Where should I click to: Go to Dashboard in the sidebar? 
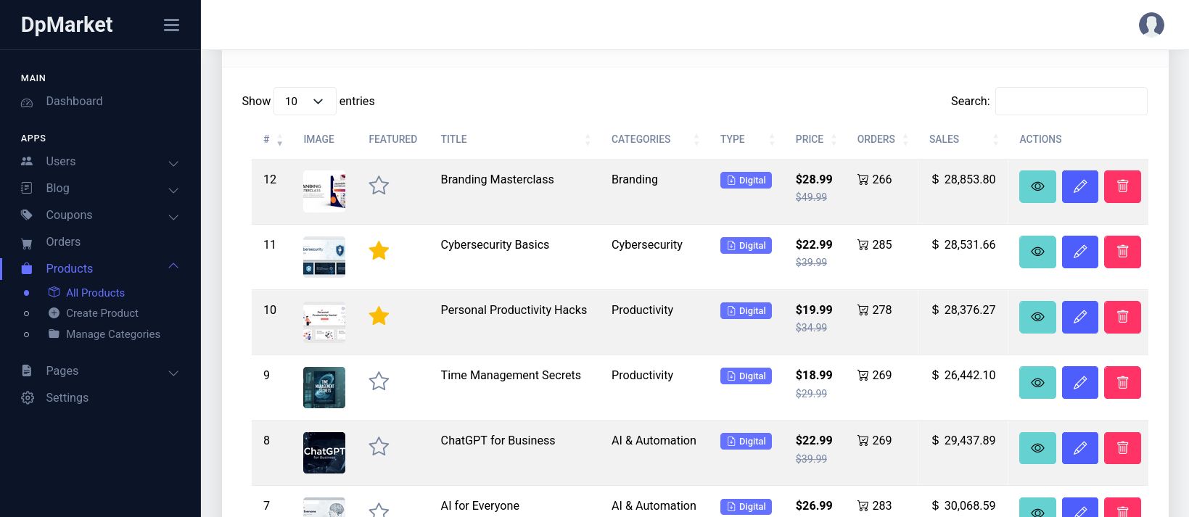[x=74, y=102]
